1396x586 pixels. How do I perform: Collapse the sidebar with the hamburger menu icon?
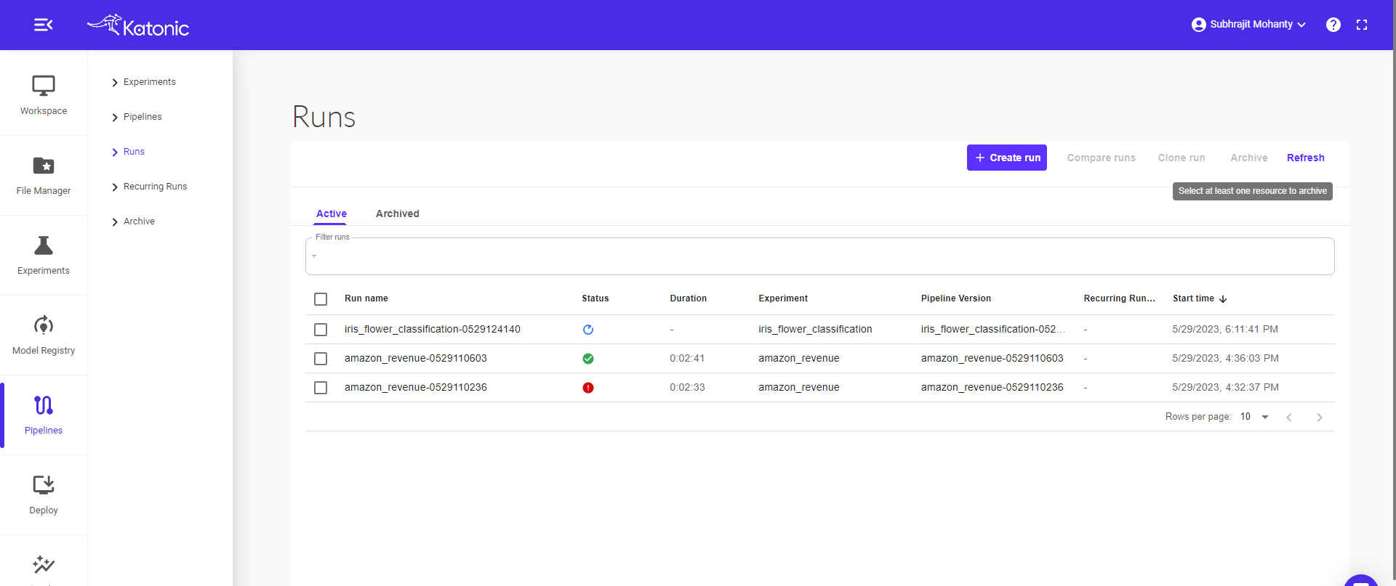pos(43,25)
